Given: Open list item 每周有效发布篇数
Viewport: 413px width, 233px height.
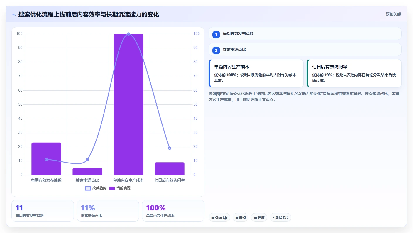Looking at the screenshot, I should pos(305,33).
